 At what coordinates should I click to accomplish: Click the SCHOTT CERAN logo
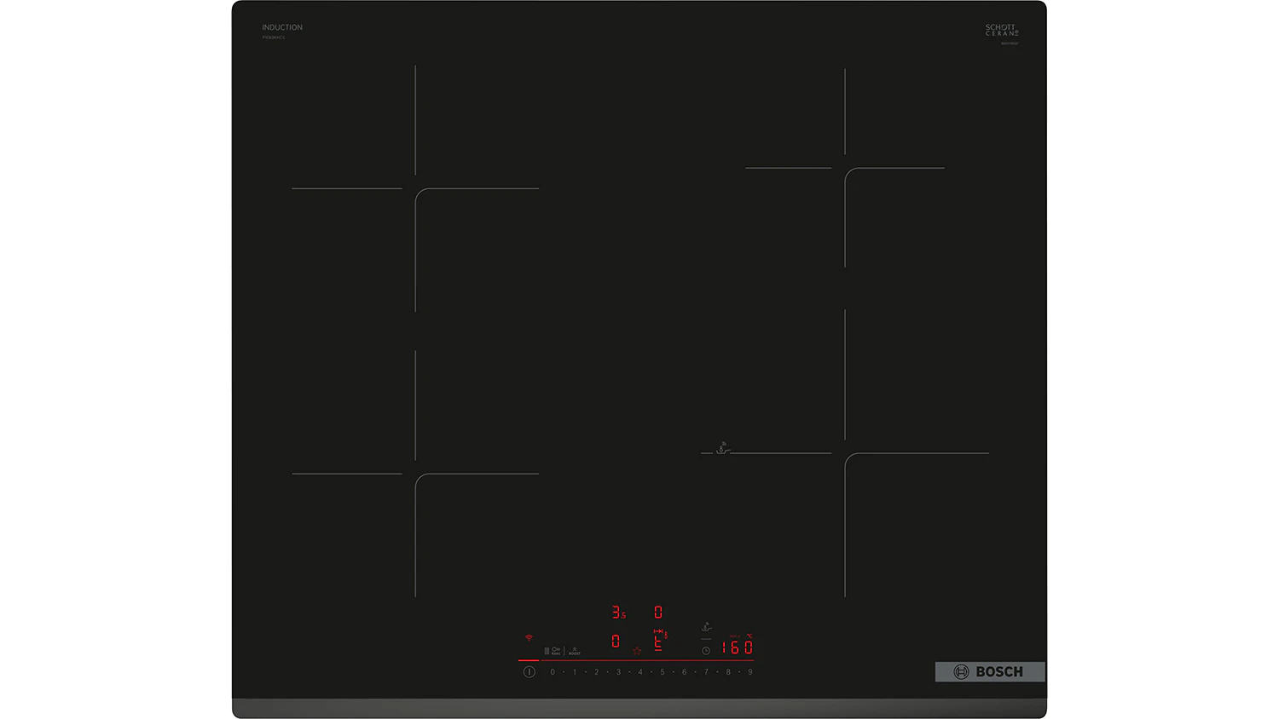tap(1002, 30)
